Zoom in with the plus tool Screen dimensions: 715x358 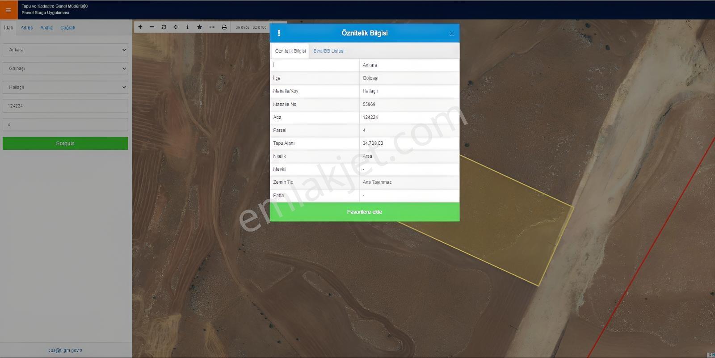pyautogui.click(x=140, y=27)
